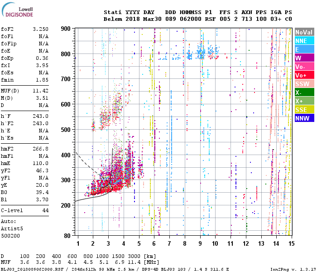
Task: Click the 3000 km distance column header
Action: click(134, 256)
